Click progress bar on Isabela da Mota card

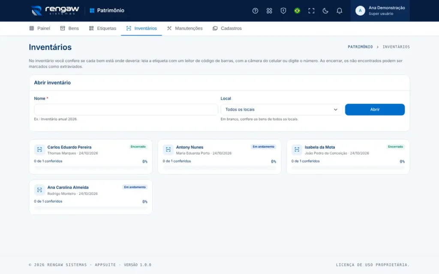(x=348, y=168)
